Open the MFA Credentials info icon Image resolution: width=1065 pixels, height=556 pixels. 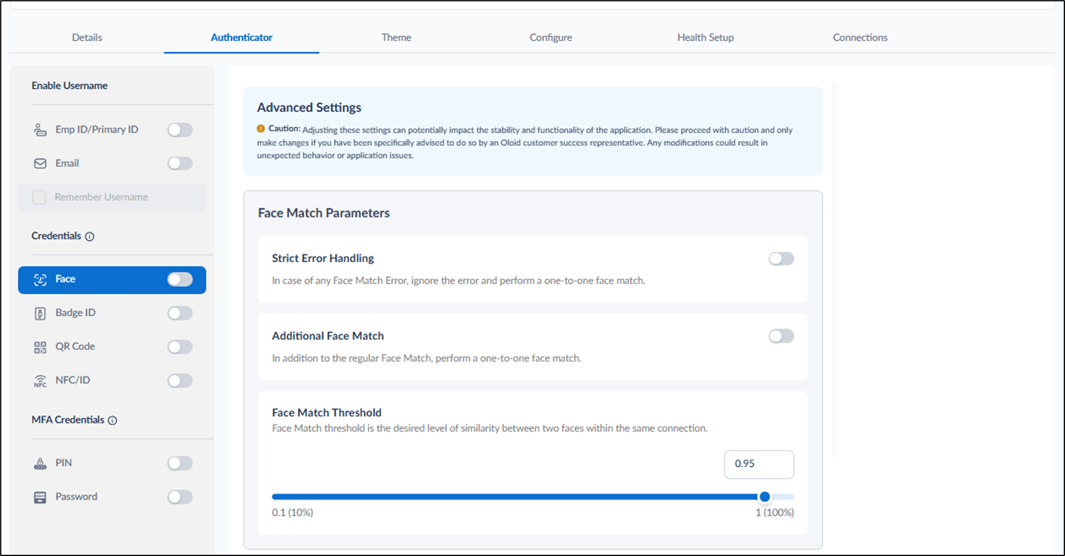click(x=112, y=421)
